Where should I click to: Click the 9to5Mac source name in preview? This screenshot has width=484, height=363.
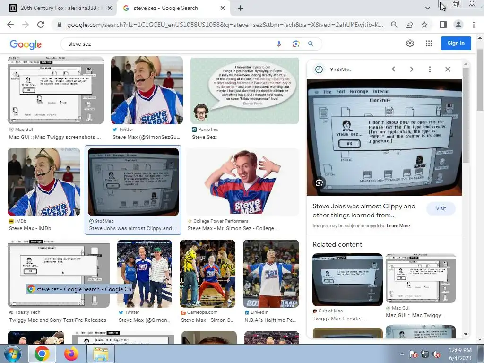pos(340,69)
